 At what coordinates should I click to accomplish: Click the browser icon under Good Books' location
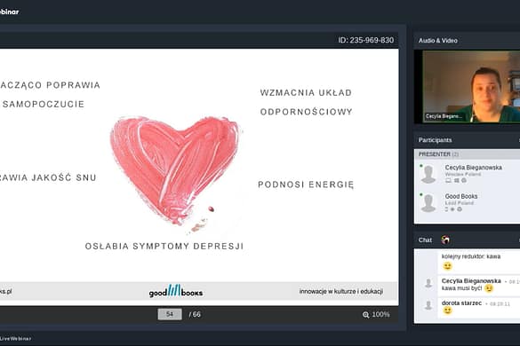(460, 209)
